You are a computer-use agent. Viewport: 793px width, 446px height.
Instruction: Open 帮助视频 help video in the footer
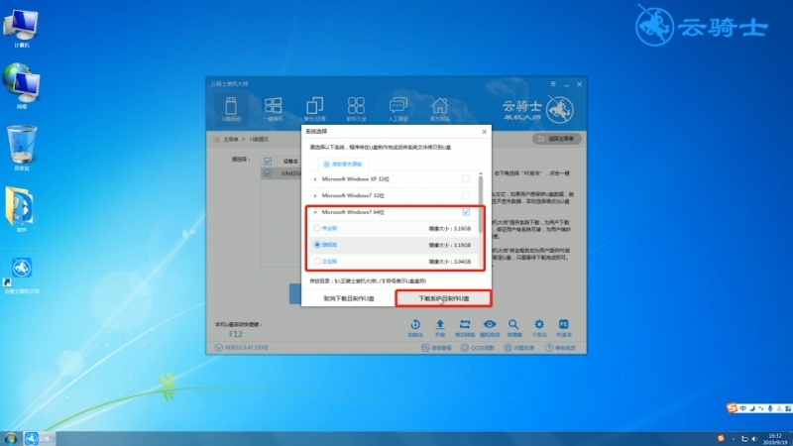(560, 348)
